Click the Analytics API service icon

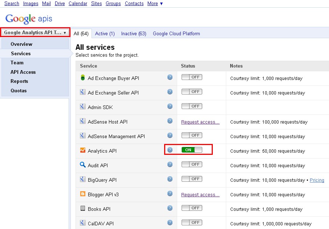[x=82, y=150]
